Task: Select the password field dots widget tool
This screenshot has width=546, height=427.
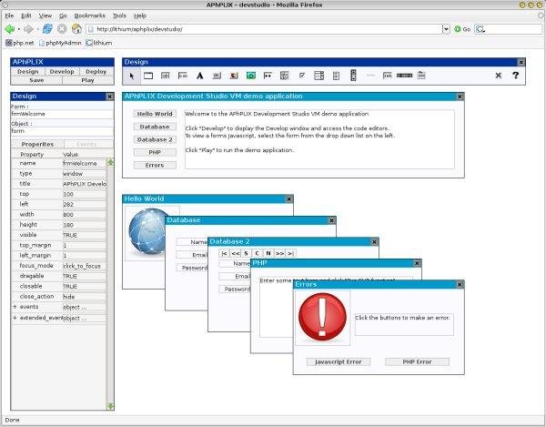Action: point(268,76)
